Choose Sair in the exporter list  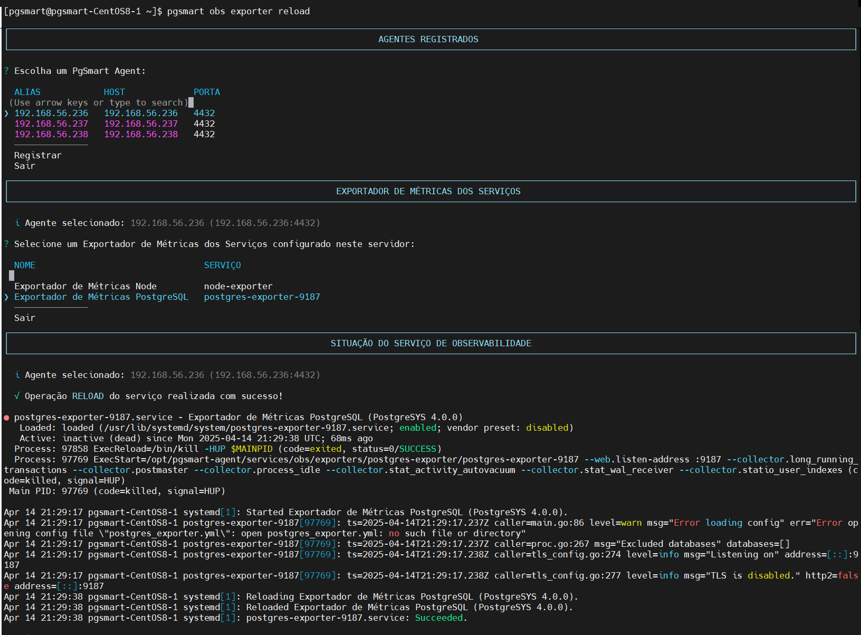[25, 318]
